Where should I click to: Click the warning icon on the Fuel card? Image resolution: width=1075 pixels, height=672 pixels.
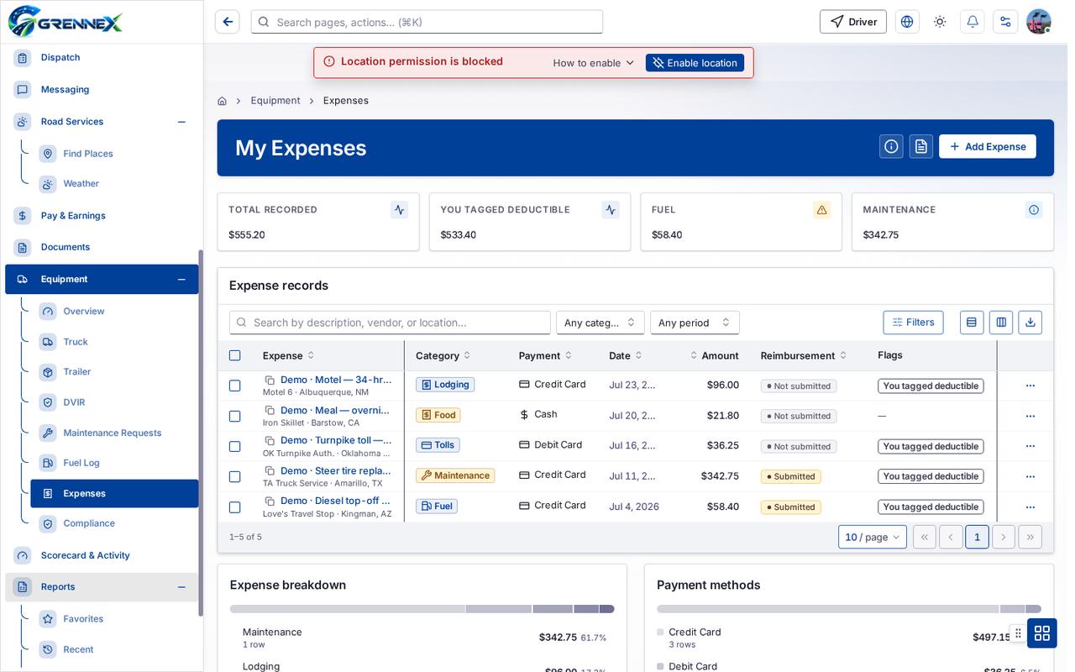(x=822, y=210)
